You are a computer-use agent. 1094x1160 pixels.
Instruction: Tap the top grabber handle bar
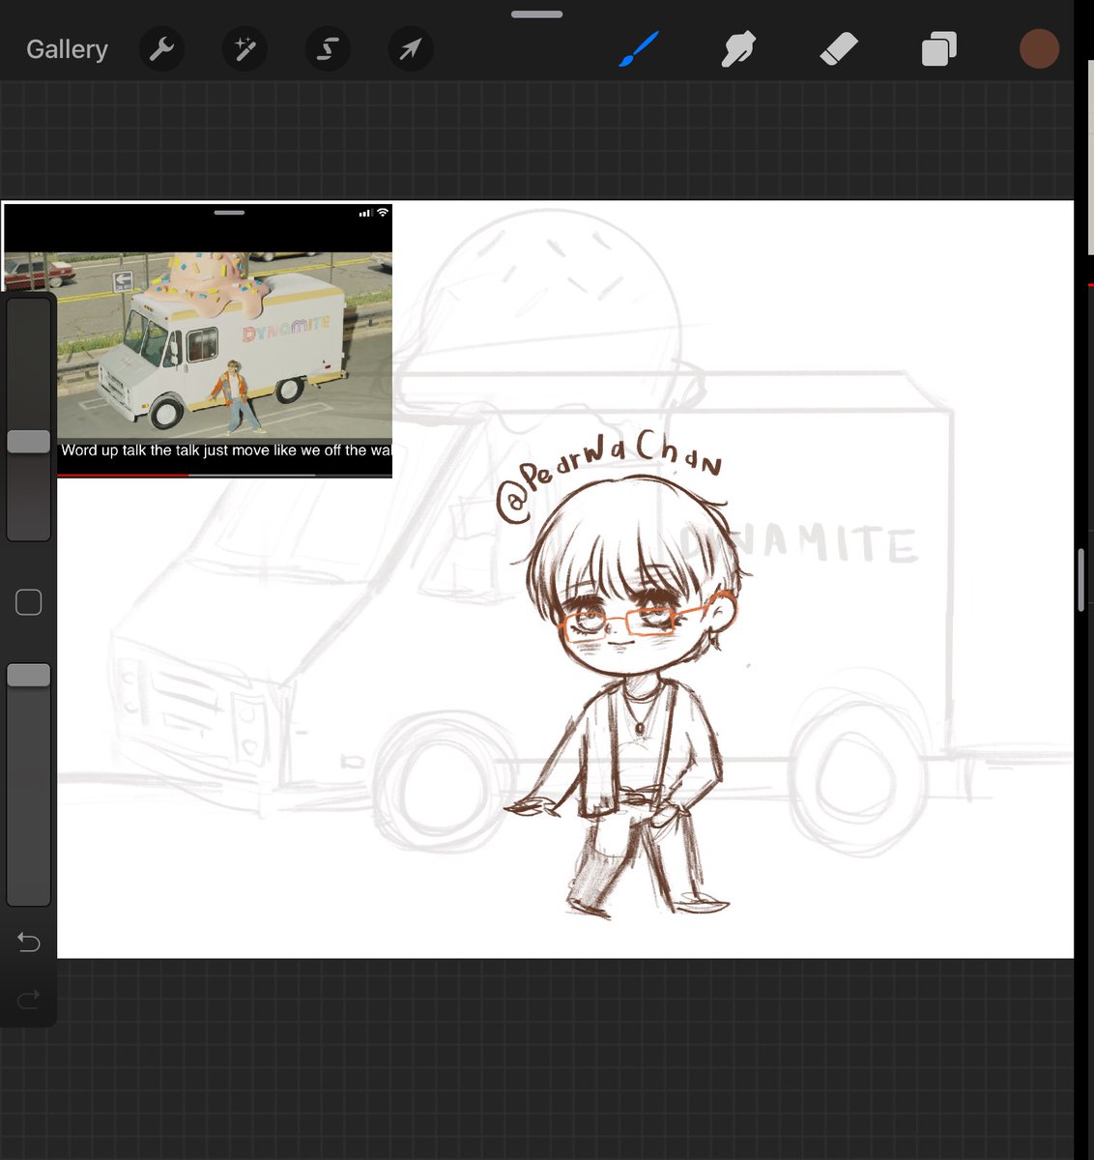(x=537, y=14)
